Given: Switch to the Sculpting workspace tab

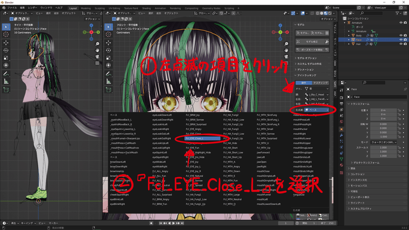Looking at the screenshot, I should coord(100,8).
